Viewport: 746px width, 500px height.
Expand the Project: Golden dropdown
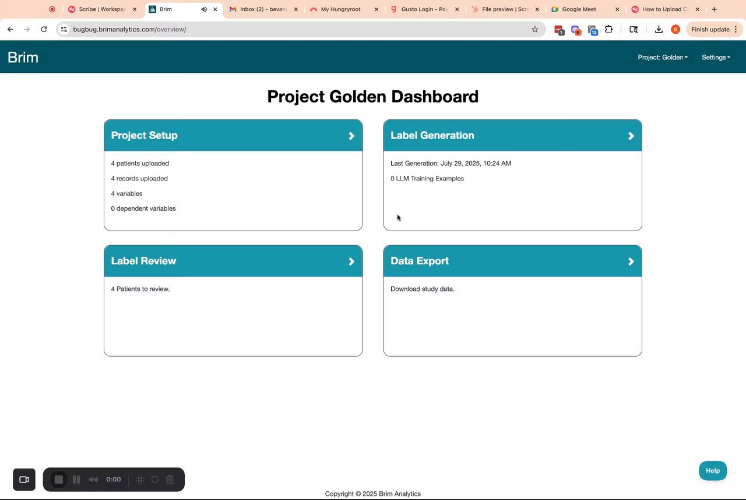663,57
